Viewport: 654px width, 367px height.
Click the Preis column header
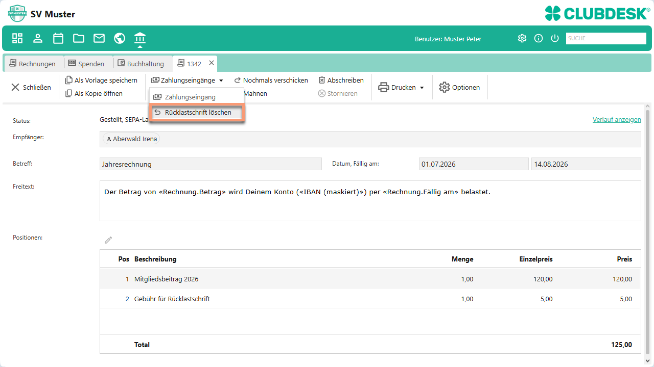point(624,259)
